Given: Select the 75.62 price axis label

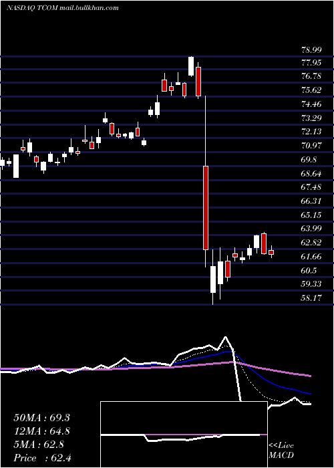Looking at the screenshot, I should tap(312, 90).
